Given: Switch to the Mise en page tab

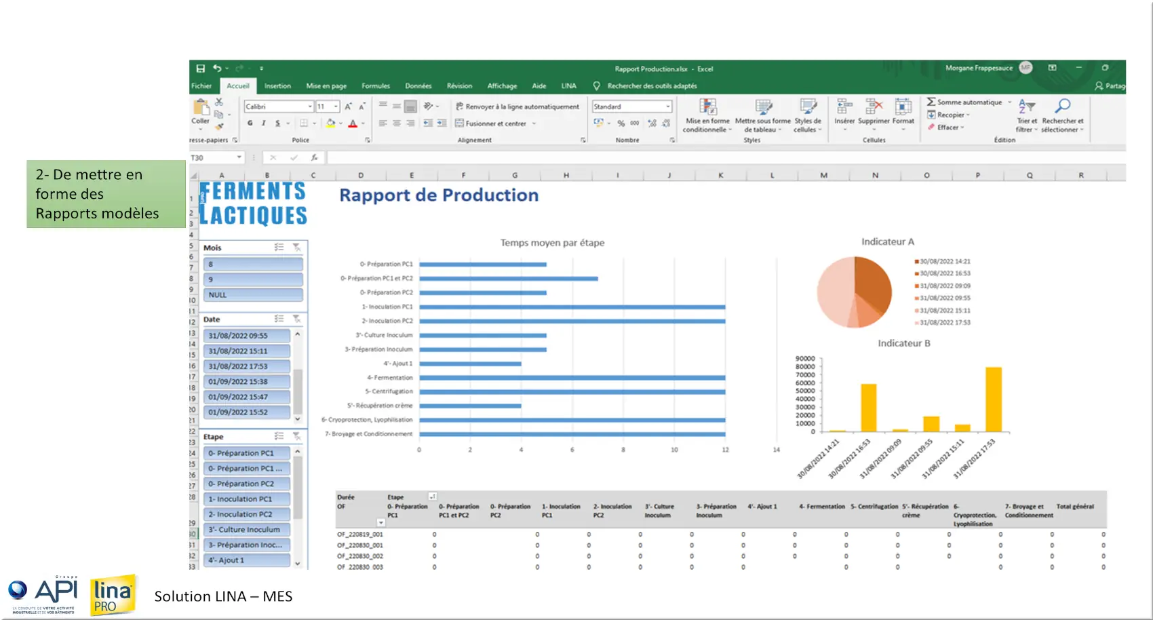Looking at the screenshot, I should pos(326,86).
